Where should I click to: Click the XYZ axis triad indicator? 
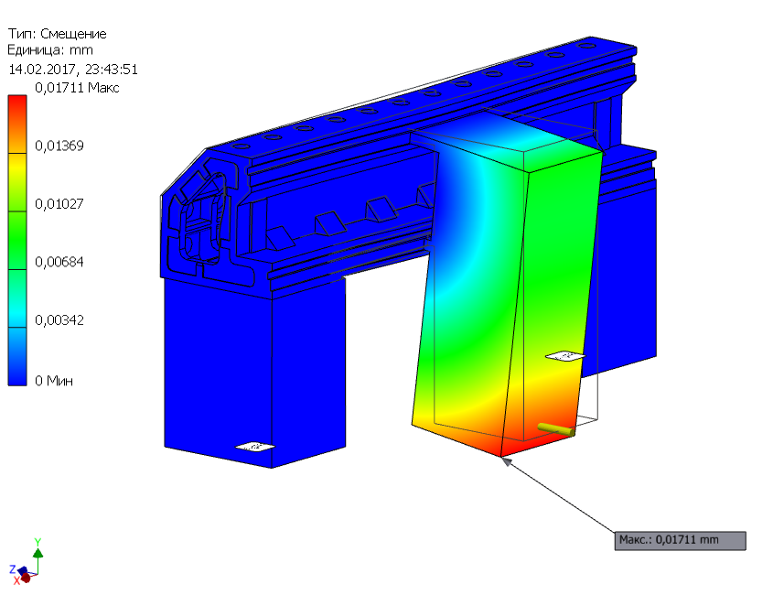point(26,561)
